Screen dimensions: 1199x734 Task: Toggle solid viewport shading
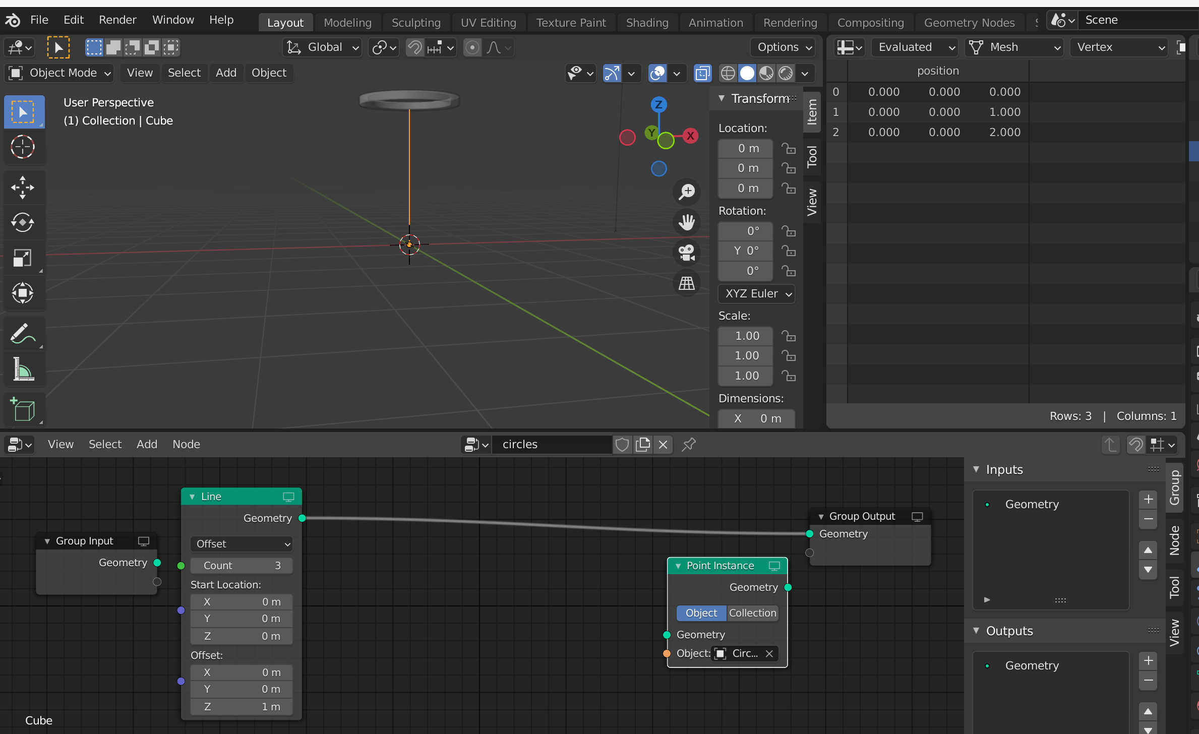pos(747,74)
